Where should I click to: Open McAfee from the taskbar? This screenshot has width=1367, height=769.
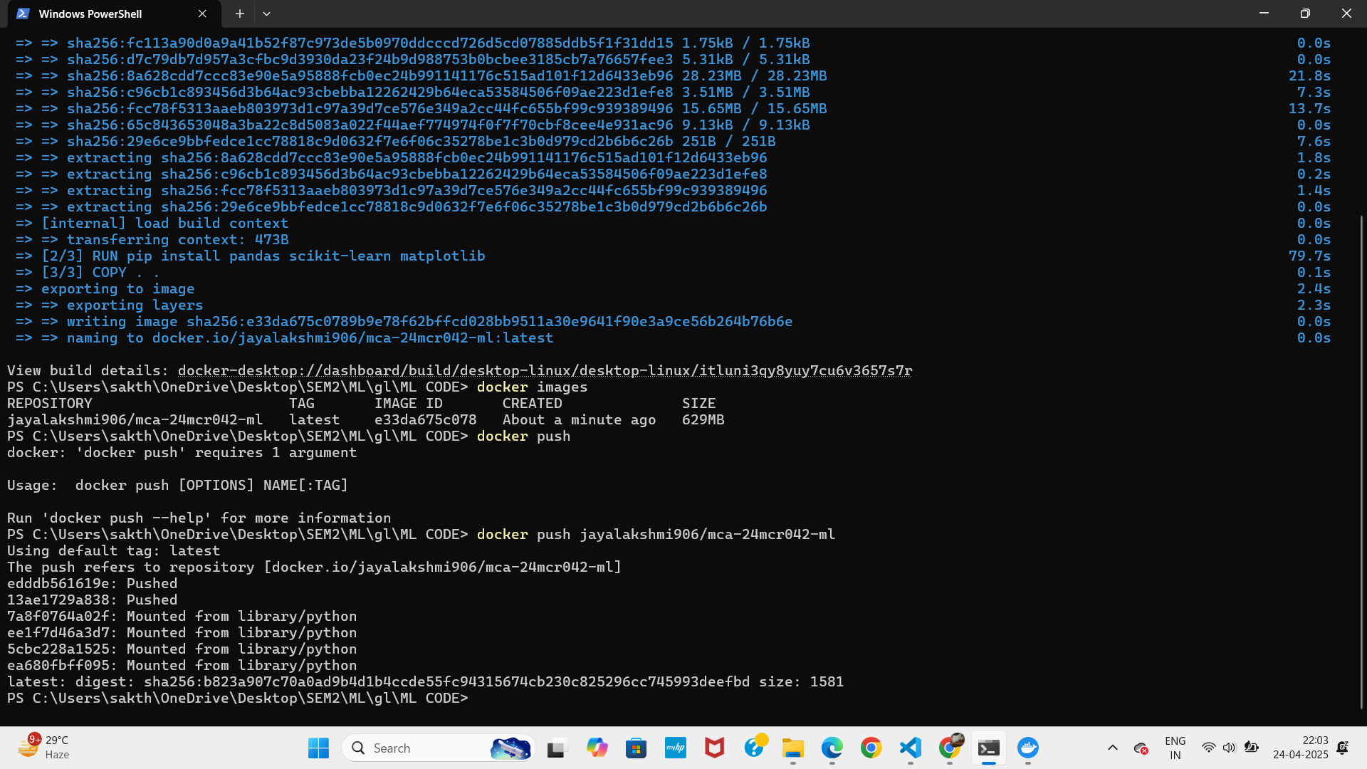click(714, 748)
